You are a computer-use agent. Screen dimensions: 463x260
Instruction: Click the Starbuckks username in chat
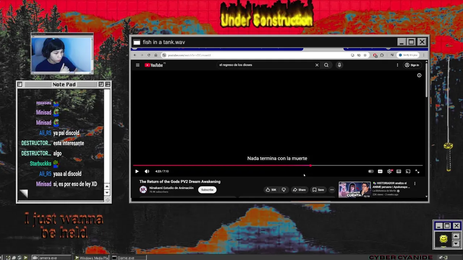click(x=41, y=164)
